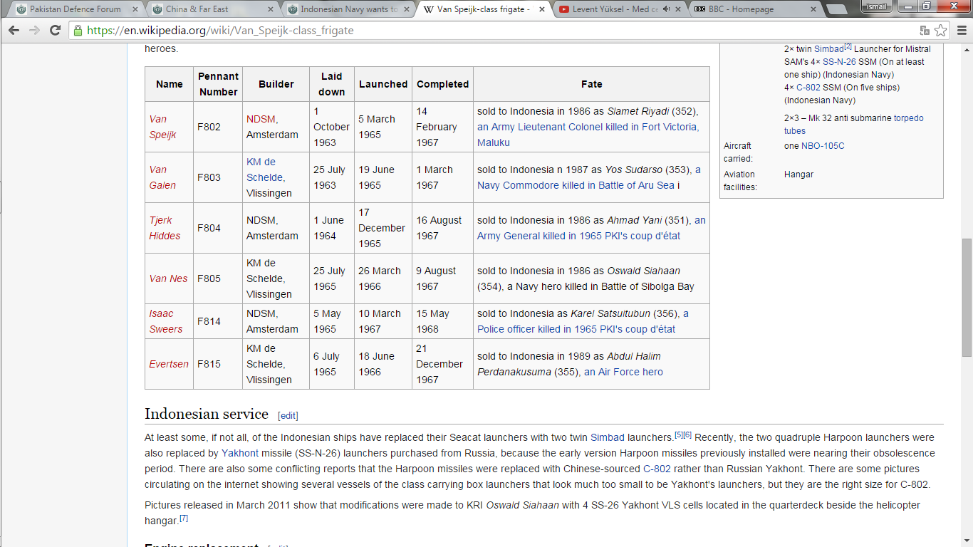The image size is (973, 547).
Task: Reload the page with the refresh icon
Action: (x=55, y=31)
